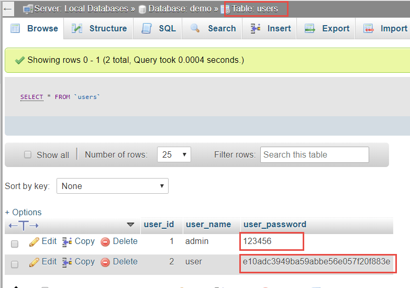Click the Filter rows search field

click(314, 154)
